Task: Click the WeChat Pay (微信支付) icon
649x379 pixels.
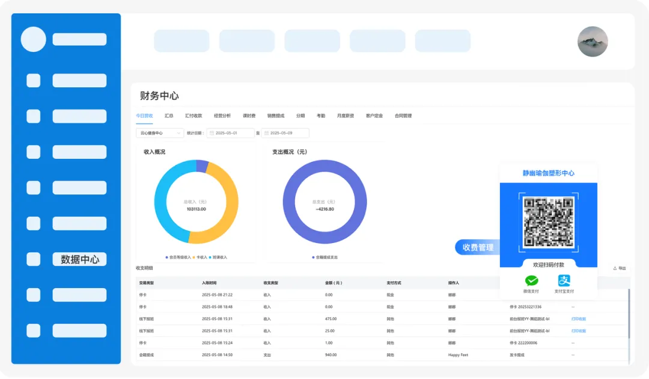Action: click(x=531, y=281)
